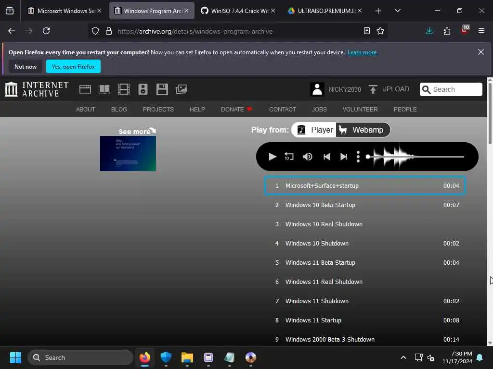Image resolution: width=493 pixels, height=369 pixels.
Task: Open the player three-dot options menu
Action: click(358, 157)
